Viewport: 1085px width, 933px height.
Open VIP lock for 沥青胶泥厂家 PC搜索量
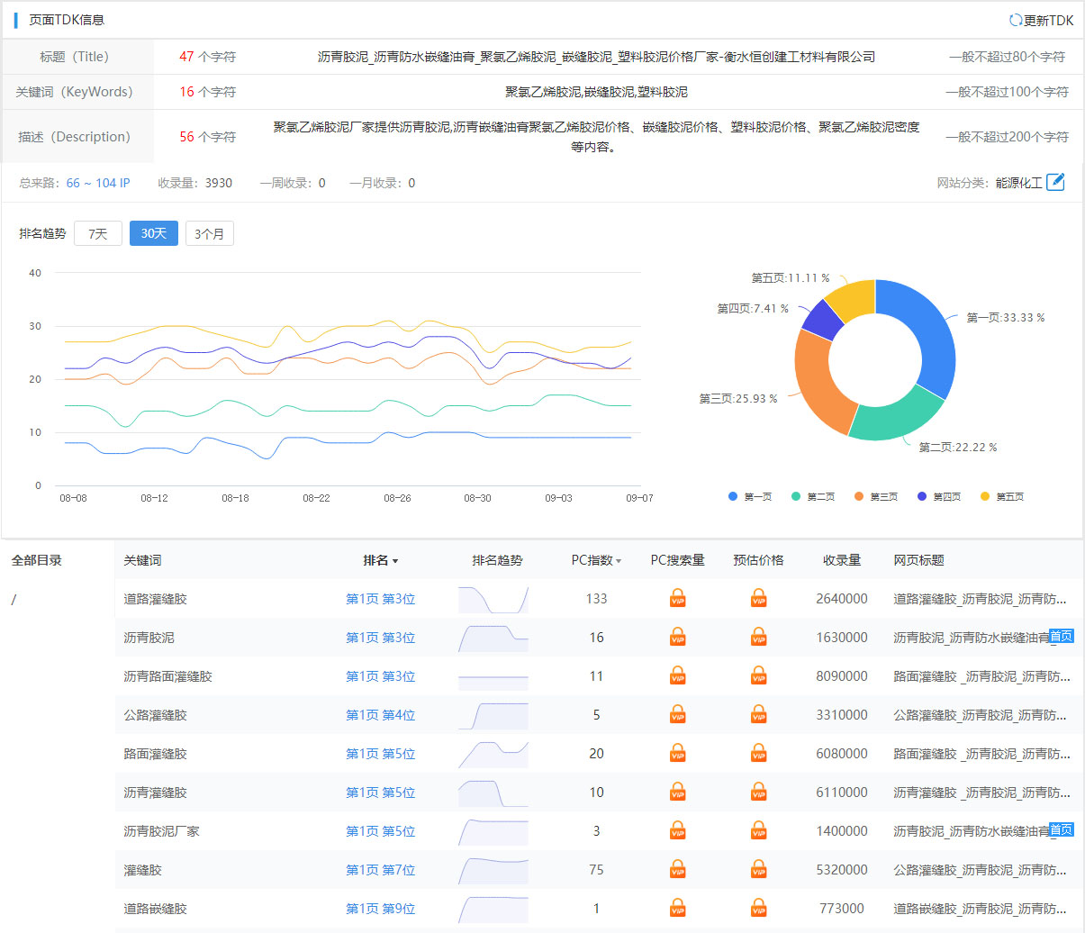(x=677, y=830)
